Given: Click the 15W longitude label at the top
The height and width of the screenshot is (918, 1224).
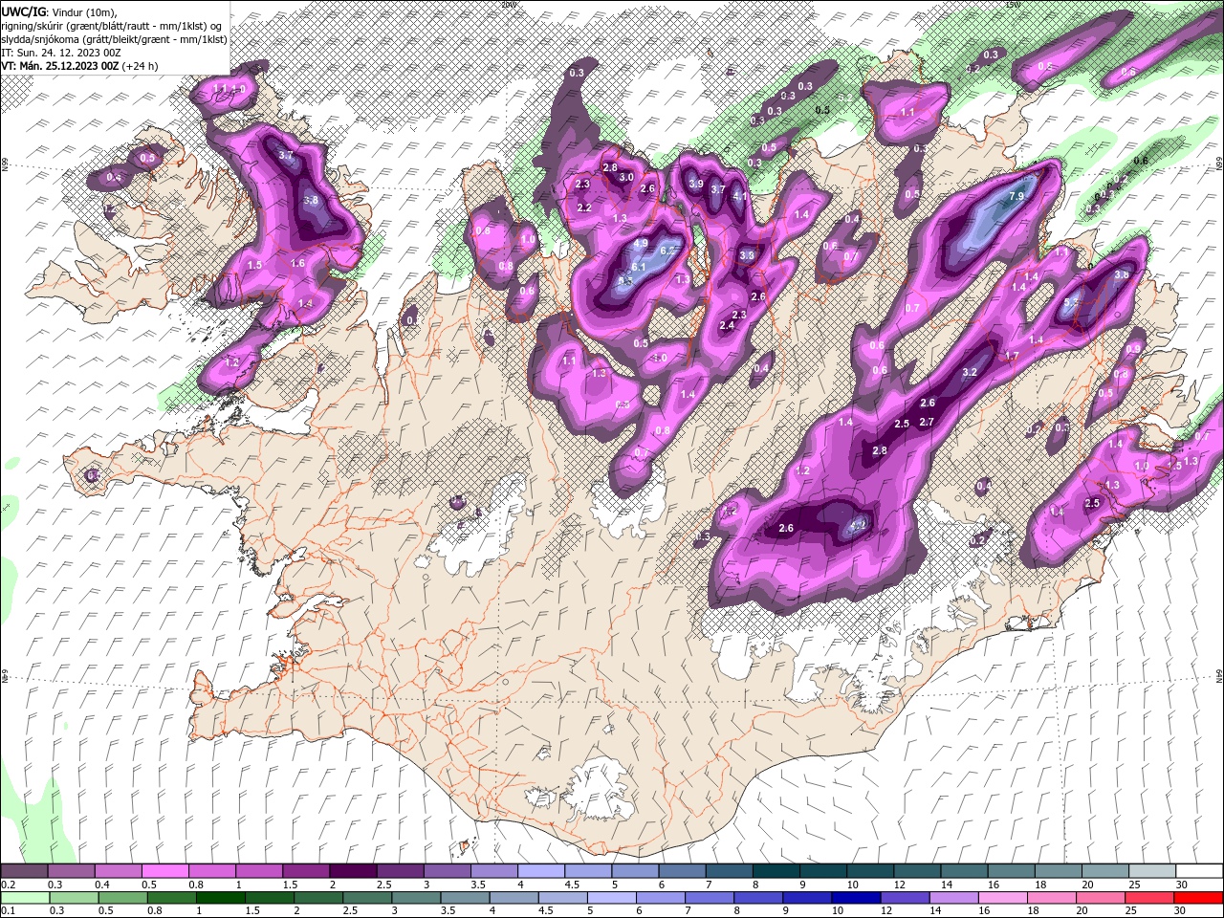Looking at the screenshot, I should click(x=1013, y=4).
